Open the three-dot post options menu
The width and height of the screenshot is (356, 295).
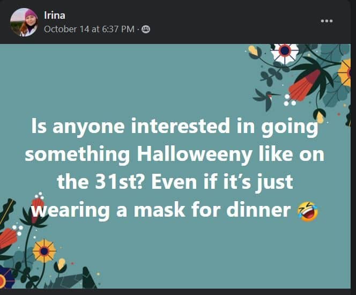(327, 21)
